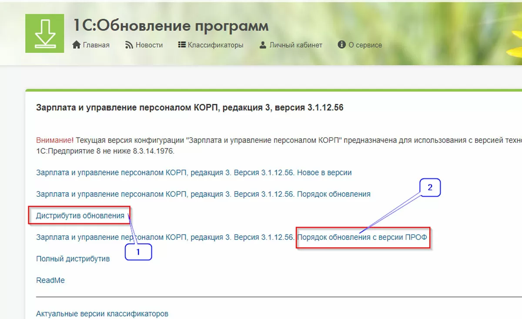Click the user icon beside Личный кабинет

click(263, 45)
